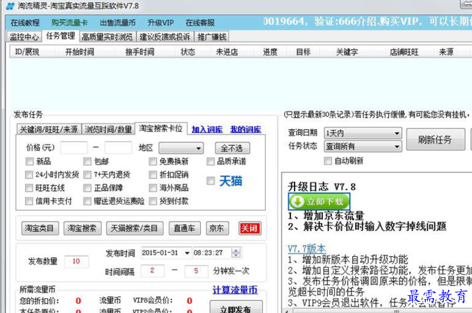472x313 pixels.
Task: Click the 直通车 button
Action: pos(184,228)
